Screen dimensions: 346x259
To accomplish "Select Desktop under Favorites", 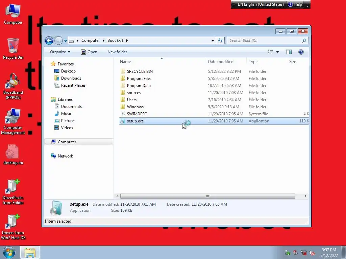I will [68, 71].
